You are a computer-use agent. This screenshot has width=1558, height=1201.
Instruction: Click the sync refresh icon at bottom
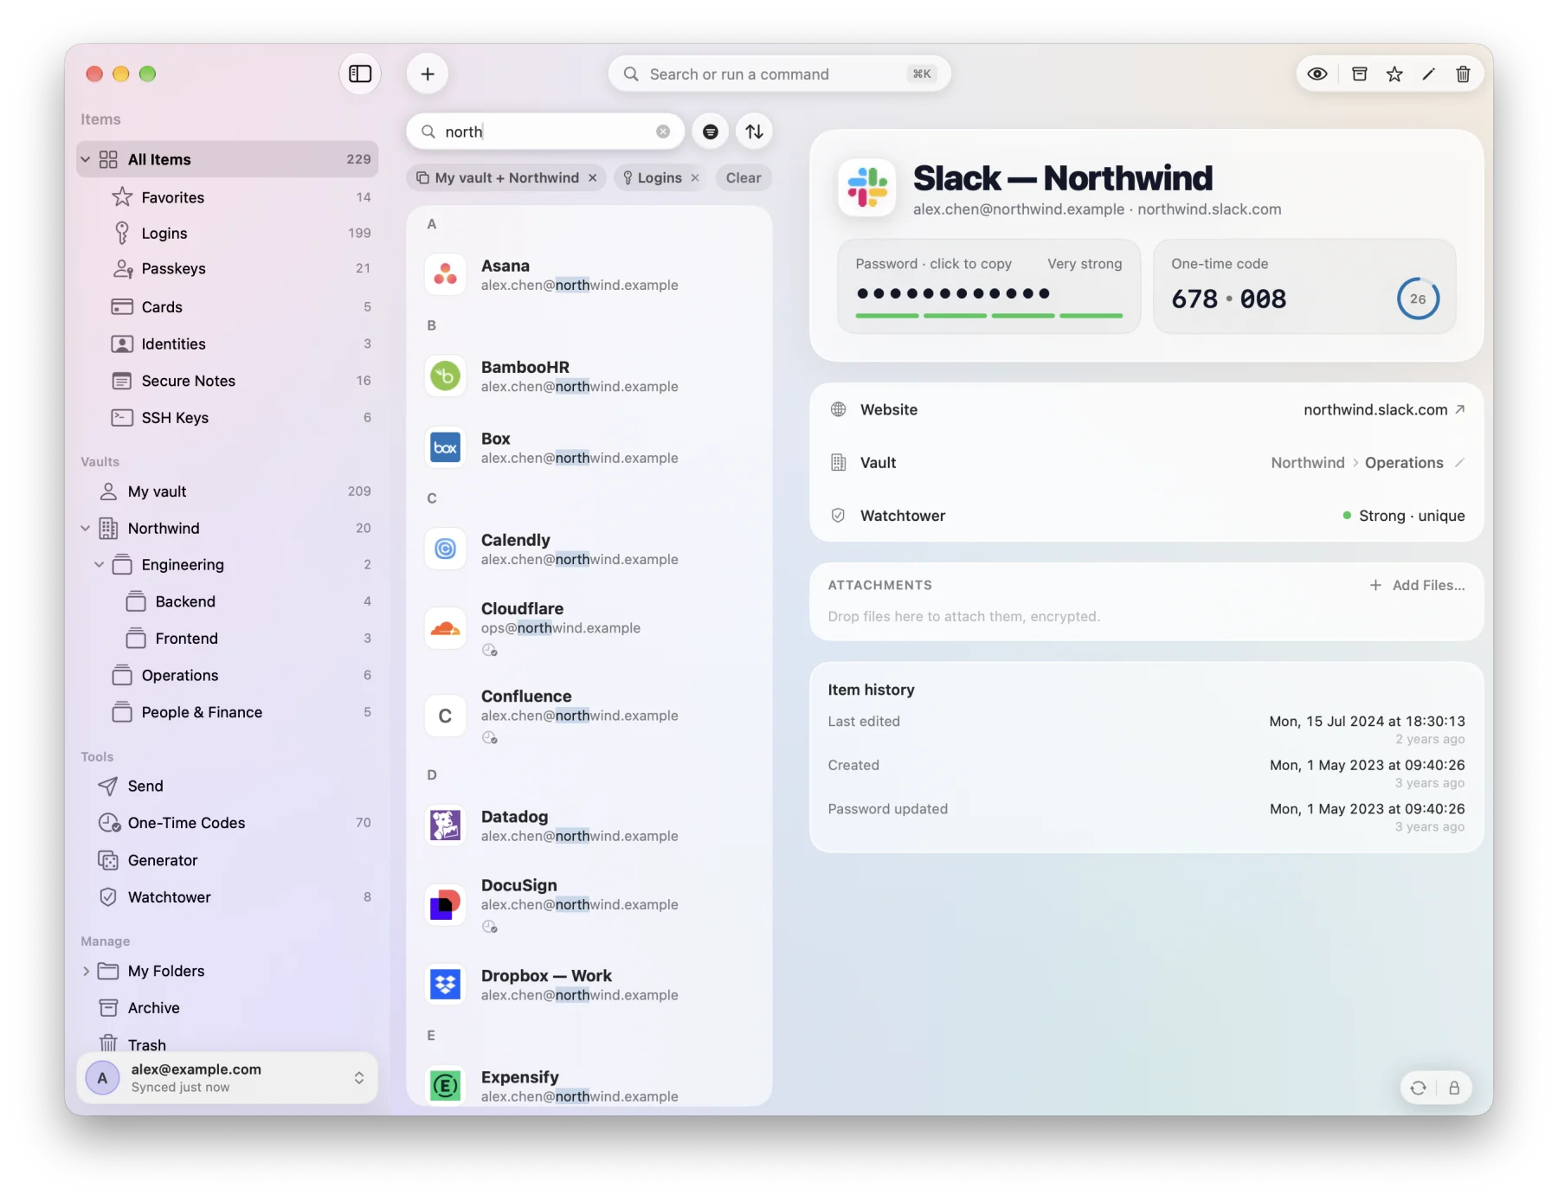(x=1418, y=1088)
